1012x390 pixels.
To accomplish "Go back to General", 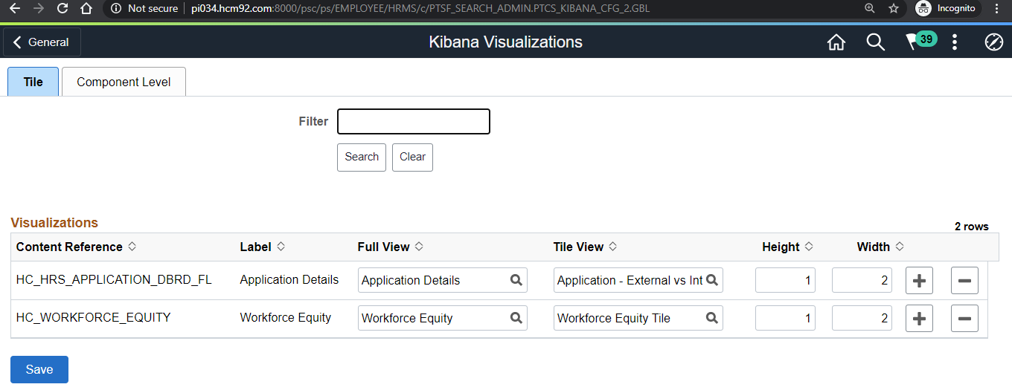I will click(42, 42).
